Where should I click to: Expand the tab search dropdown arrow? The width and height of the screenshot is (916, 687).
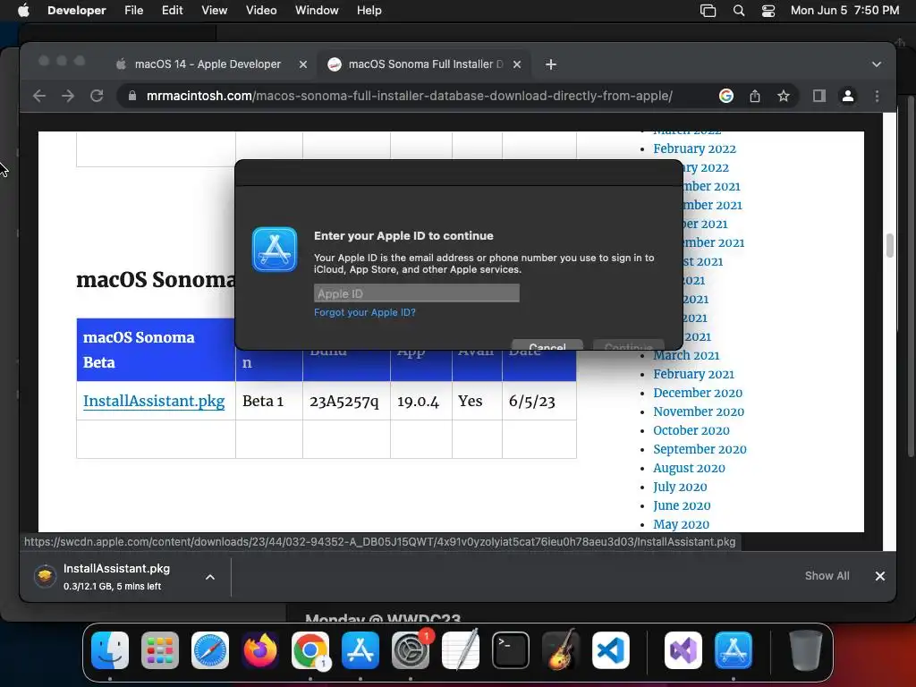877,64
